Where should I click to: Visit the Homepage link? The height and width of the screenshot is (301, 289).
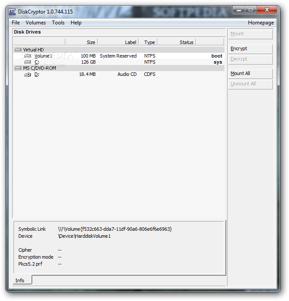(261, 23)
